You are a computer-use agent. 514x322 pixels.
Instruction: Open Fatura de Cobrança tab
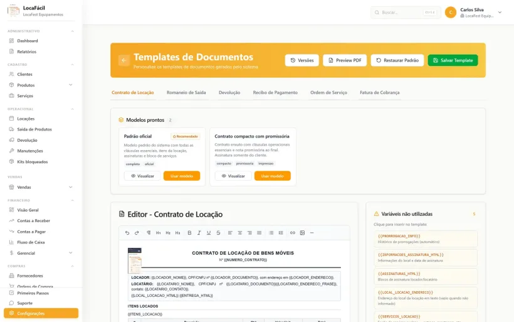[380, 92]
